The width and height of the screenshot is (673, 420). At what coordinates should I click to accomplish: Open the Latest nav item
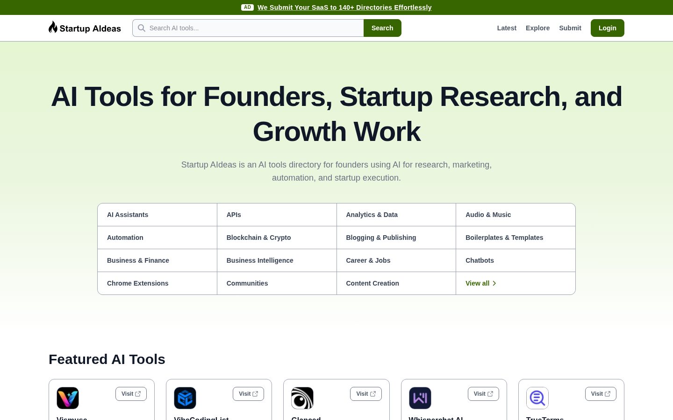[507, 28]
